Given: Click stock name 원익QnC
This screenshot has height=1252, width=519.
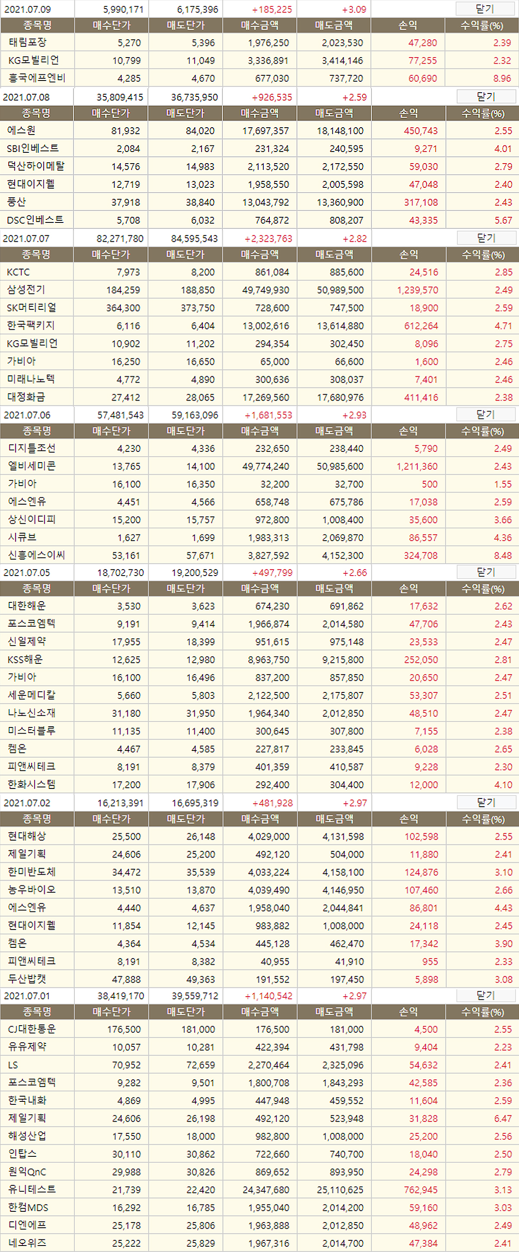Looking at the screenshot, I should coord(27,1172).
